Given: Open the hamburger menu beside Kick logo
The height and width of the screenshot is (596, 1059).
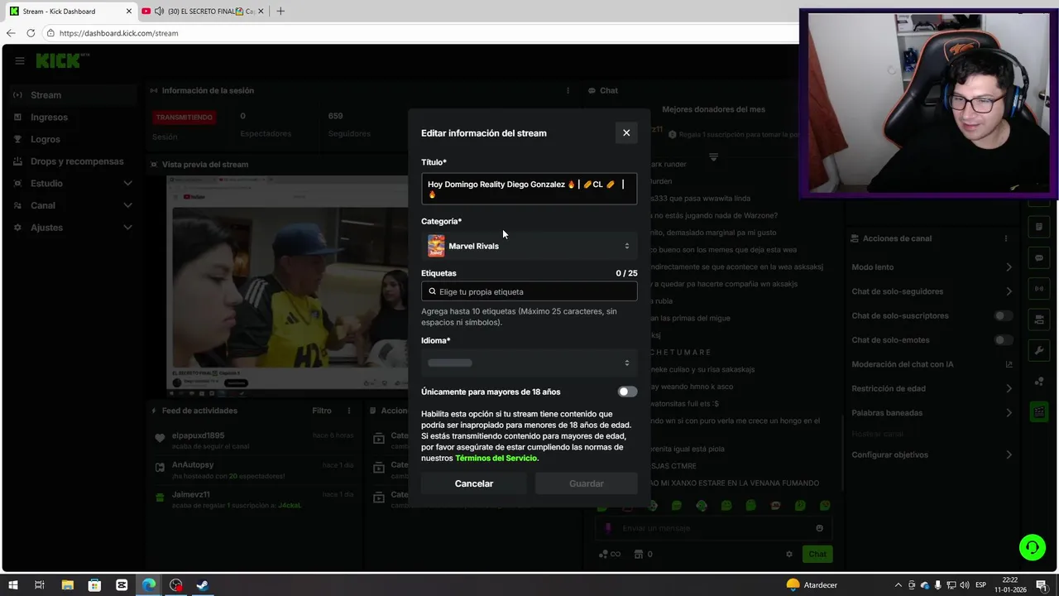Looking at the screenshot, I should tap(19, 60).
